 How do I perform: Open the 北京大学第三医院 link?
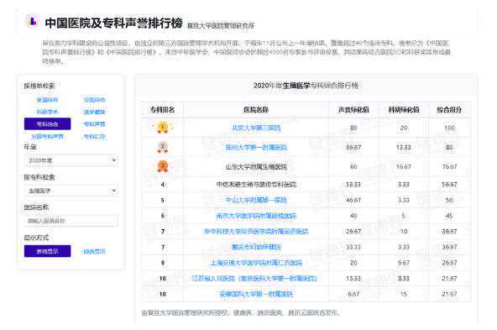tap(256, 128)
